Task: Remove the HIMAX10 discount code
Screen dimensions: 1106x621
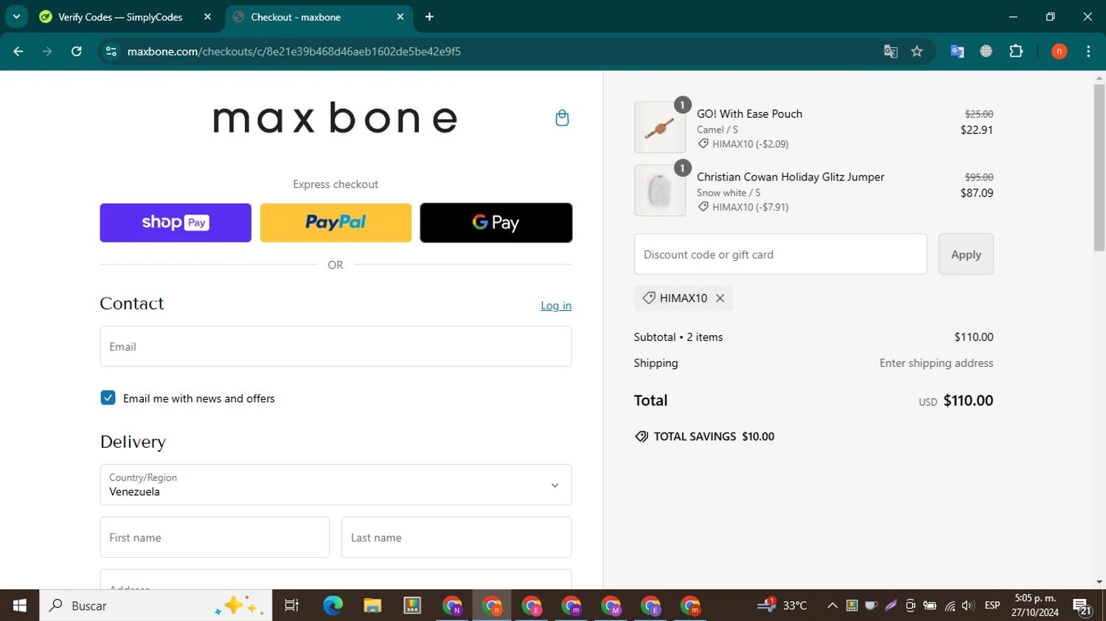Action: 720,298
